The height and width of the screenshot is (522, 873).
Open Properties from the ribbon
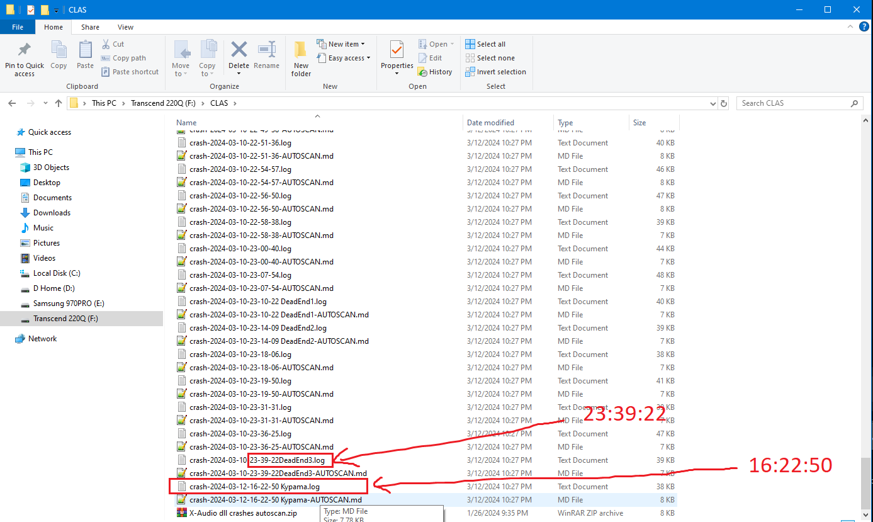[397, 50]
